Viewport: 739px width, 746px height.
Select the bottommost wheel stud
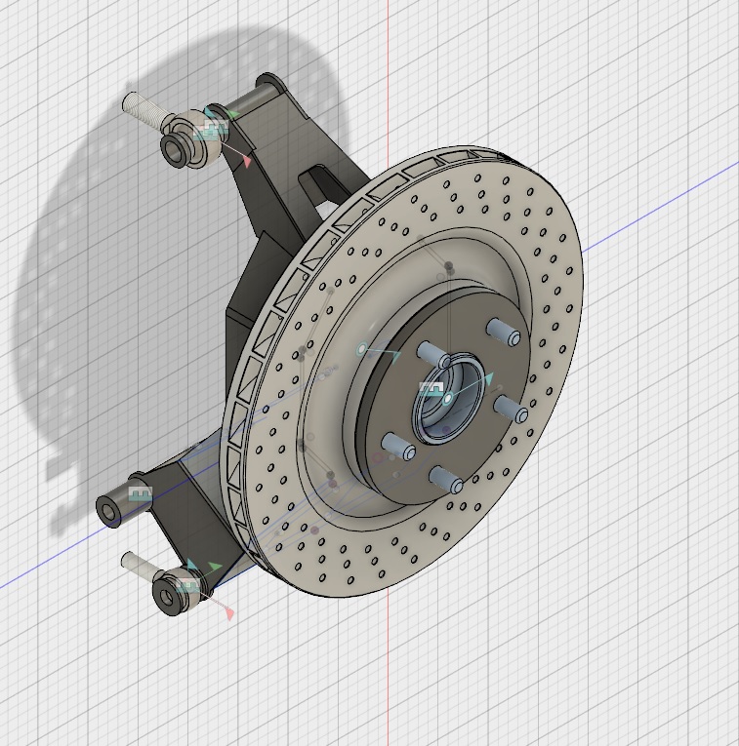pos(446,480)
